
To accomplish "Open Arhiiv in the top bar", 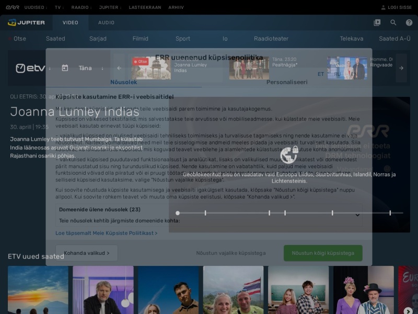I will (176, 7).
